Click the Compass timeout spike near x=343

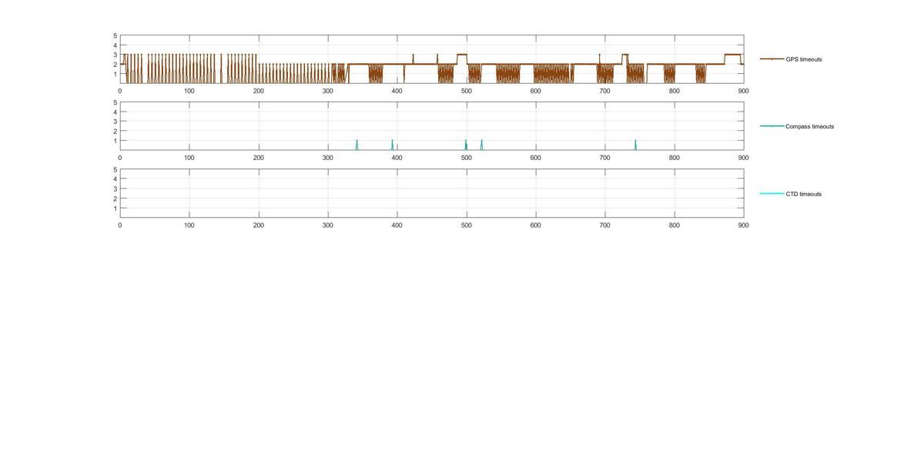357,145
